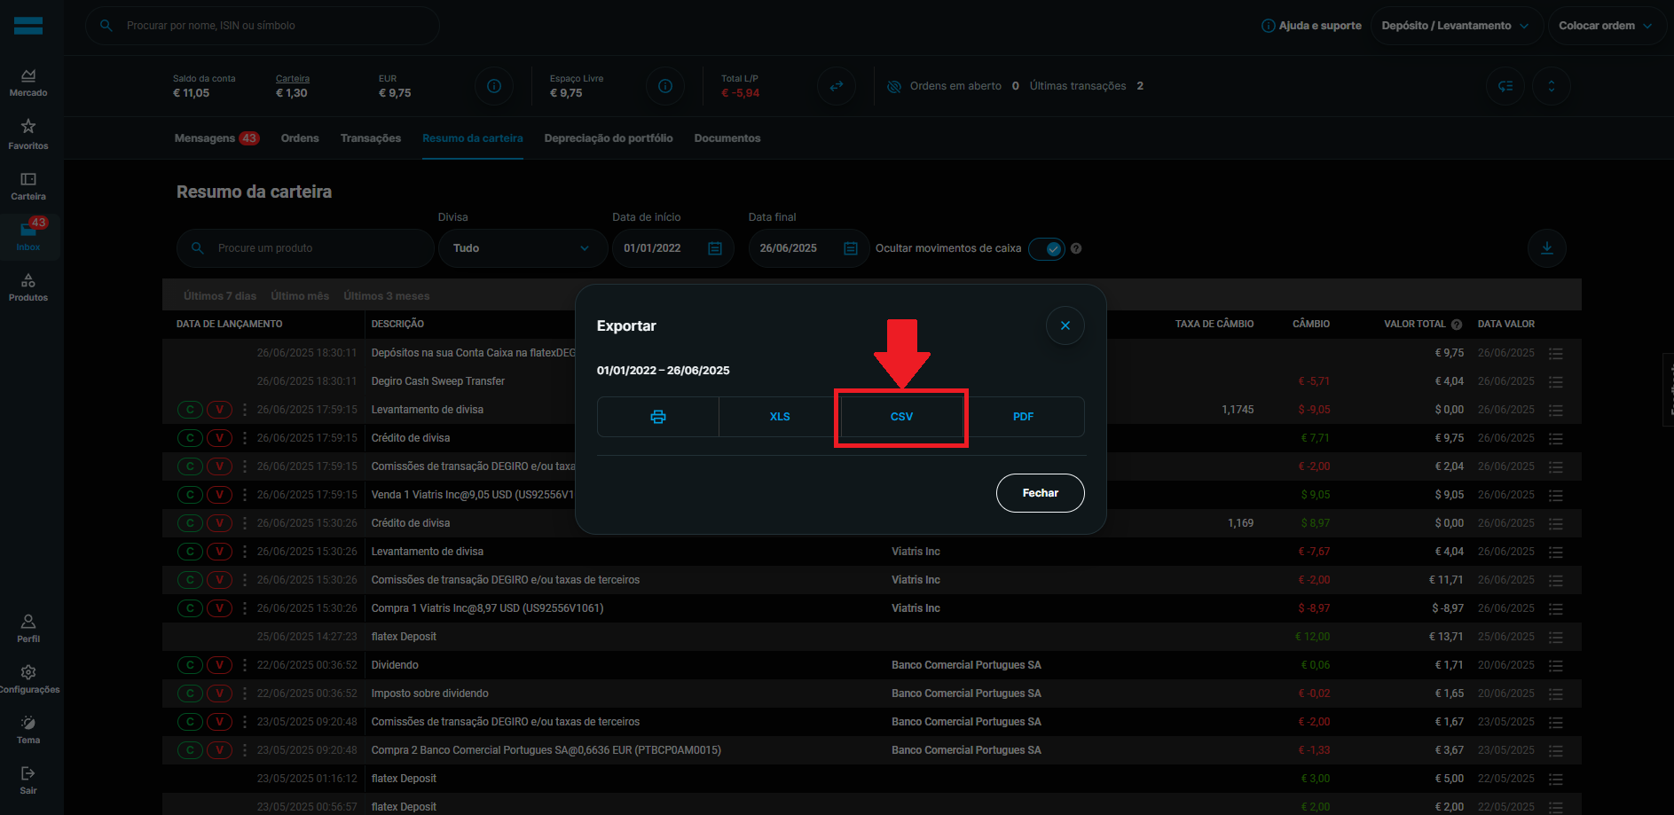Open the Documentos tab
This screenshot has height=815, width=1674.
(727, 138)
